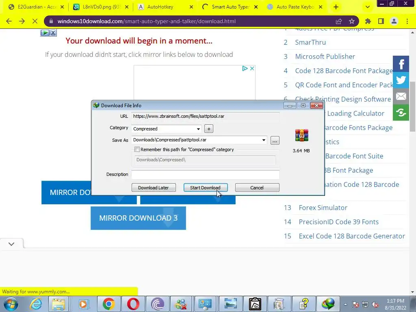Stop loading the page
Viewport: 416px width, 312px height.
tap(35, 21)
